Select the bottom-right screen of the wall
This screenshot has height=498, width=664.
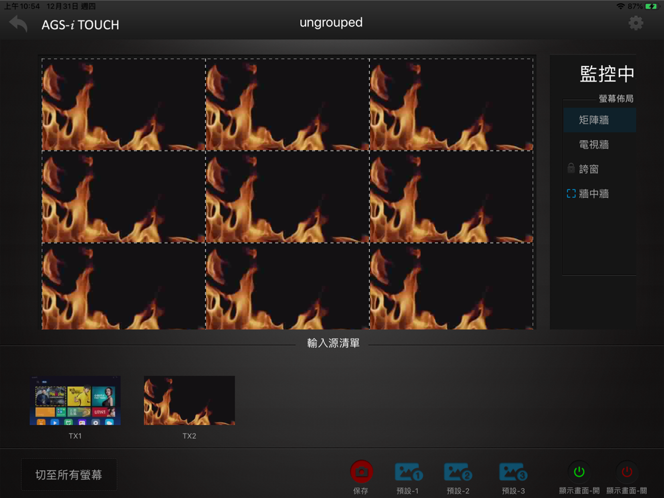452,286
